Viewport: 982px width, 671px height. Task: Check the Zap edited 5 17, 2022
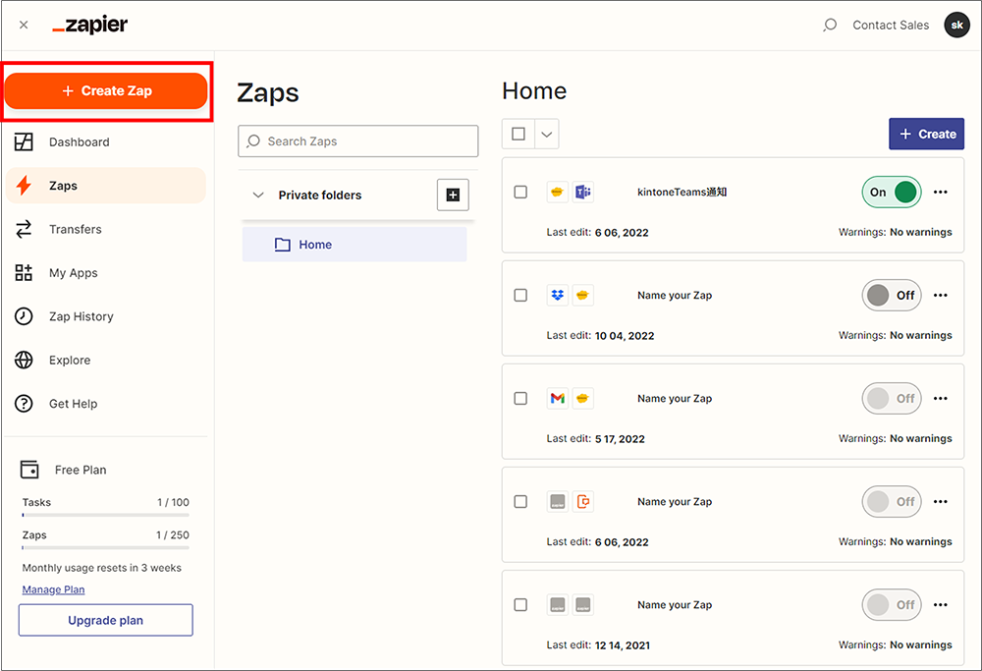[520, 399]
